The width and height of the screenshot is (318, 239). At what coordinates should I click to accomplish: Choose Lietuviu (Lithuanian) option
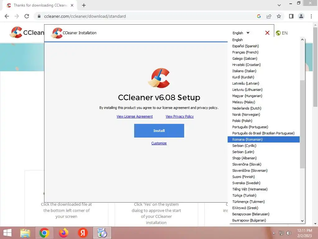coord(263,90)
